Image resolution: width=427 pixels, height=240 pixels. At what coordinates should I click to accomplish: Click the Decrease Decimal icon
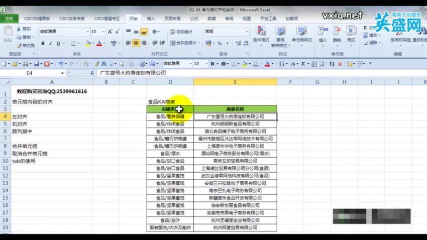click(x=246, y=43)
